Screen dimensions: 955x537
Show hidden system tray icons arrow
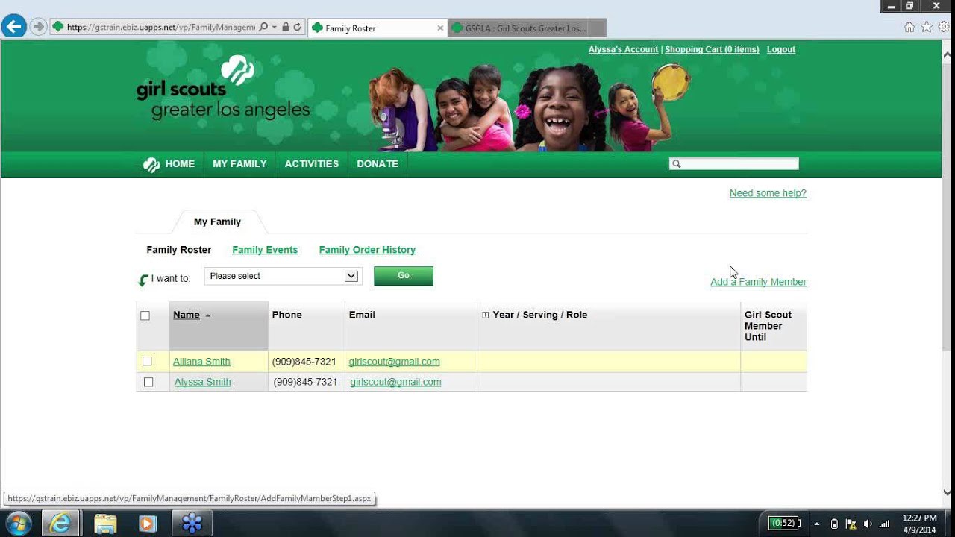coord(817,524)
